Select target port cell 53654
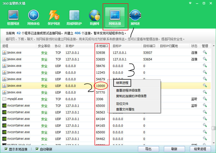Screen dimensions: 216x153 coord(148,59)
